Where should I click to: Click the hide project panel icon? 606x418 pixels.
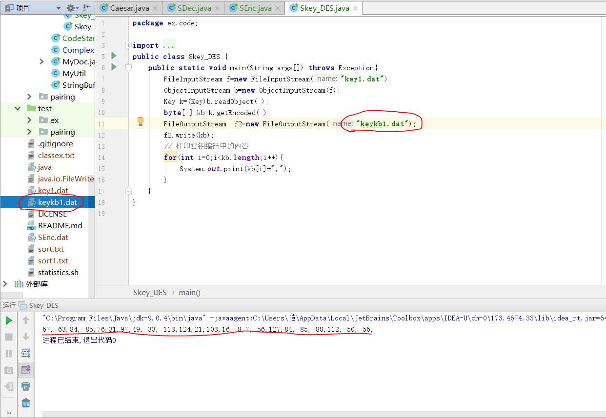click(x=87, y=8)
